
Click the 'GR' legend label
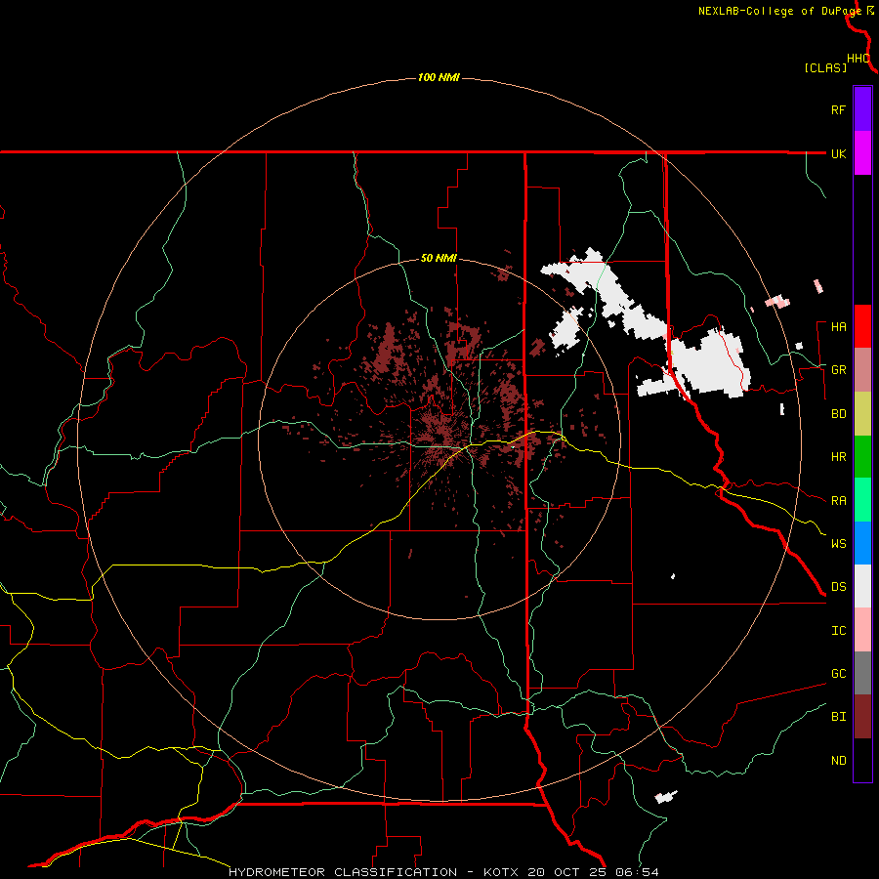[x=838, y=370]
